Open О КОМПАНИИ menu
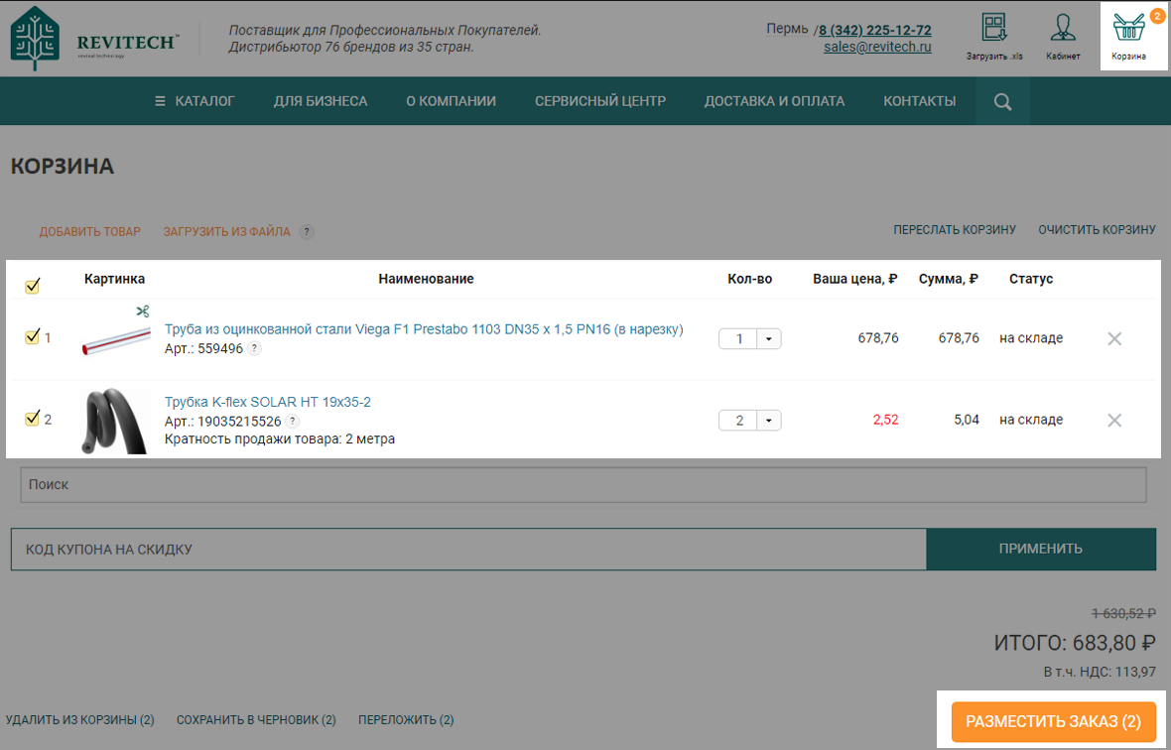1171x750 pixels. (x=452, y=101)
